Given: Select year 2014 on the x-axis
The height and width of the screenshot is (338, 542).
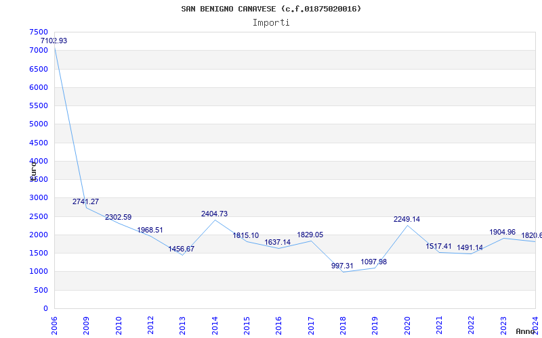Looking at the screenshot, I should point(215,325).
